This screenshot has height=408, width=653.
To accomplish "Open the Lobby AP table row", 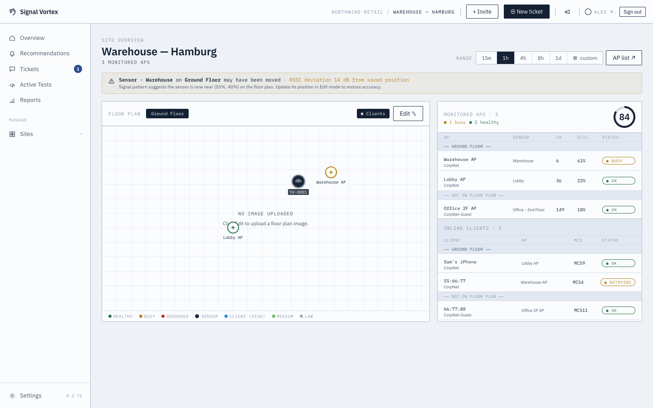I will 540,181.
